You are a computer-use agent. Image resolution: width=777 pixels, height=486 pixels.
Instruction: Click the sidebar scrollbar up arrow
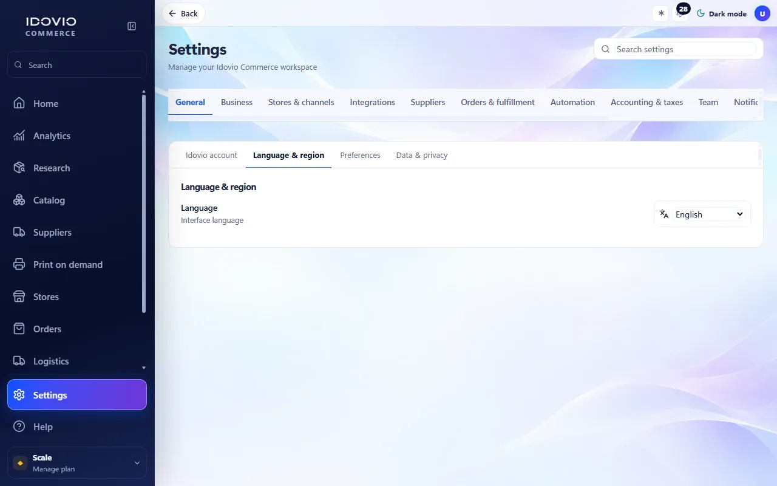click(144, 92)
